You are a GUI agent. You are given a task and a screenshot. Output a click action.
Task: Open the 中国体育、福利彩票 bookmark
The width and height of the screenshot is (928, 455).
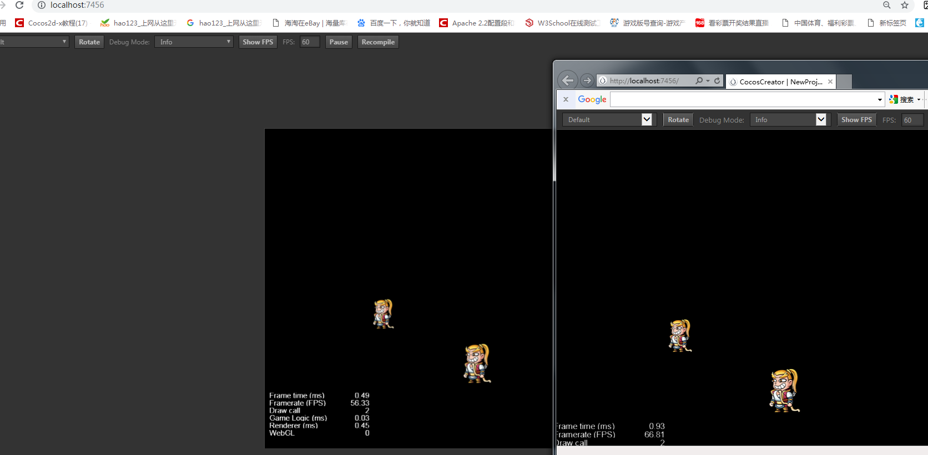[818, 23]
